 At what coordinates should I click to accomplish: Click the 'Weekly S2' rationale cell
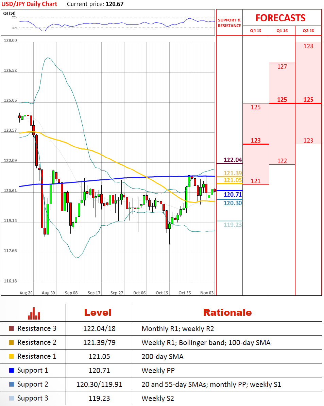tap(158, 399)
